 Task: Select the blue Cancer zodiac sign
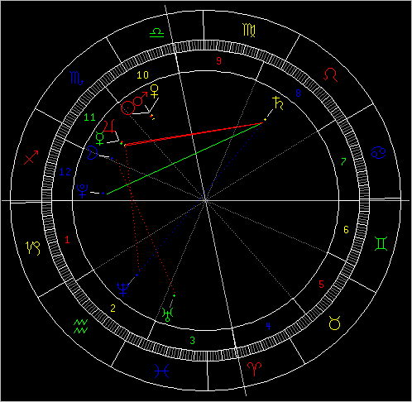378,152
